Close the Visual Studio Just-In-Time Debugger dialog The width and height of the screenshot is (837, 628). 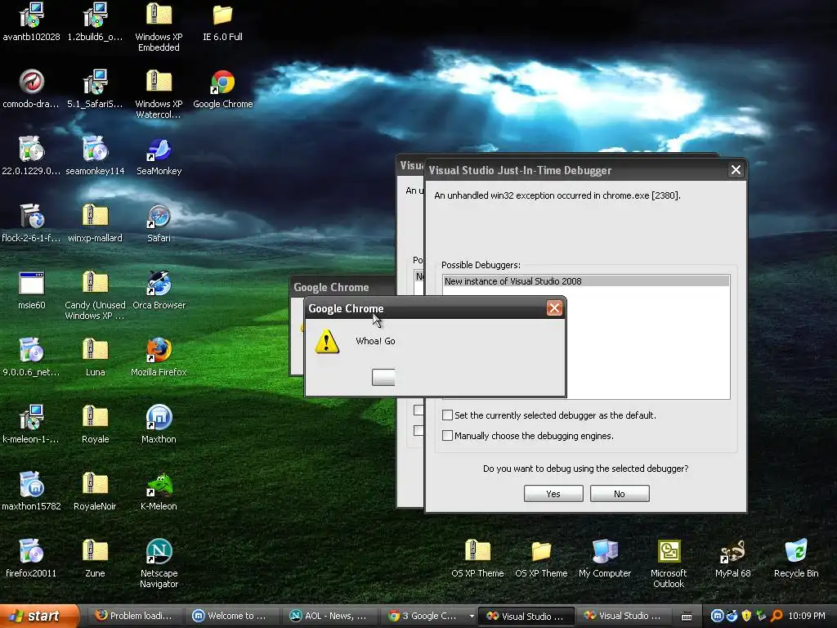736,170
